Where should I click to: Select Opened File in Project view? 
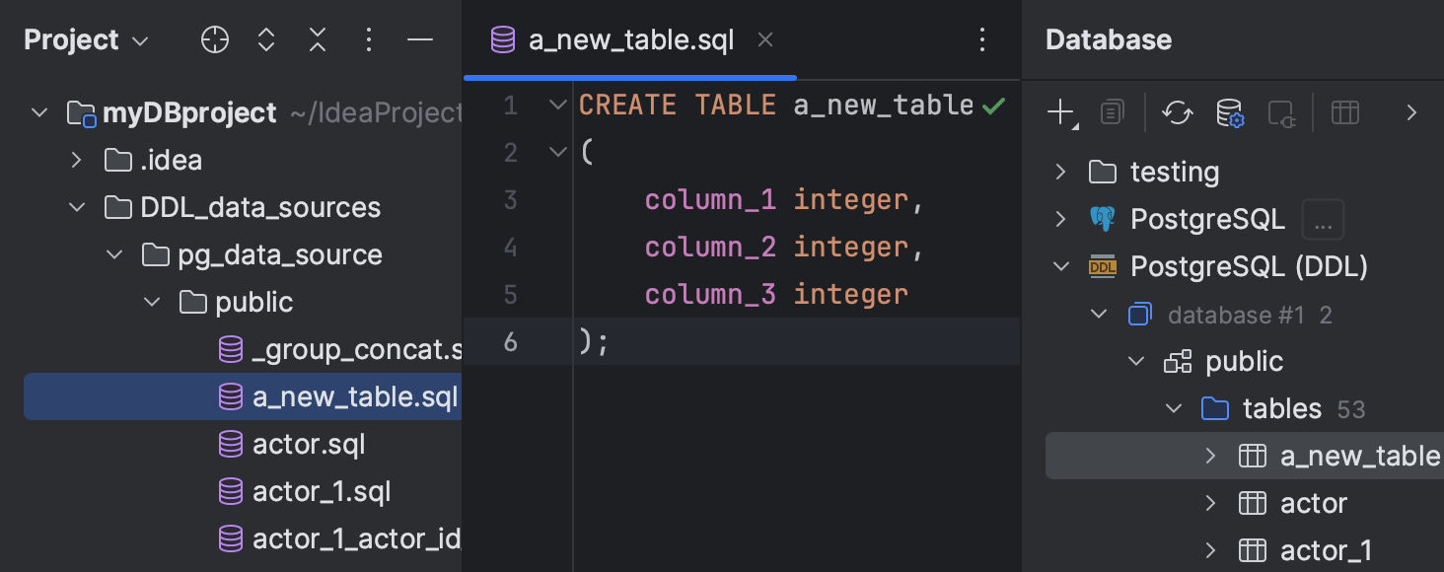click(x=214, y=39)
